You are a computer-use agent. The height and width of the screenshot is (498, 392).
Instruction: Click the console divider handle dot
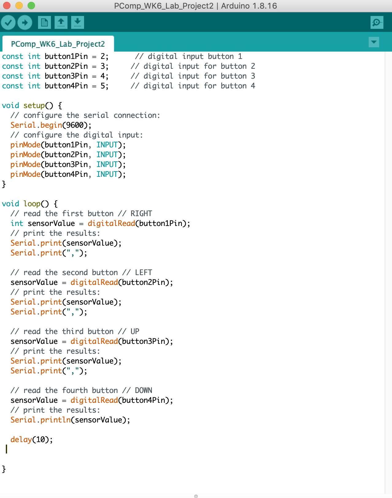196,496
